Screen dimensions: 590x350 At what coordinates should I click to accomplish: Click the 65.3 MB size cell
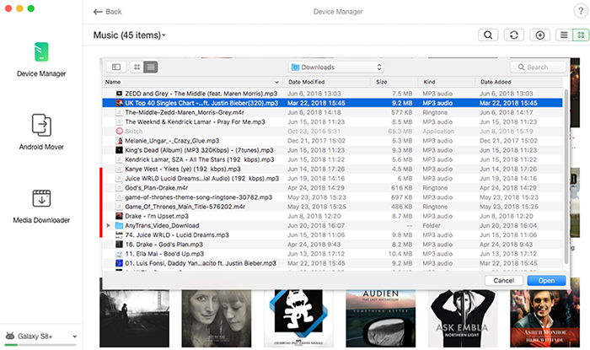[400, 131]
